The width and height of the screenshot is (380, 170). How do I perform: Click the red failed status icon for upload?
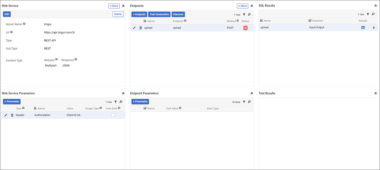pos(245,28)
